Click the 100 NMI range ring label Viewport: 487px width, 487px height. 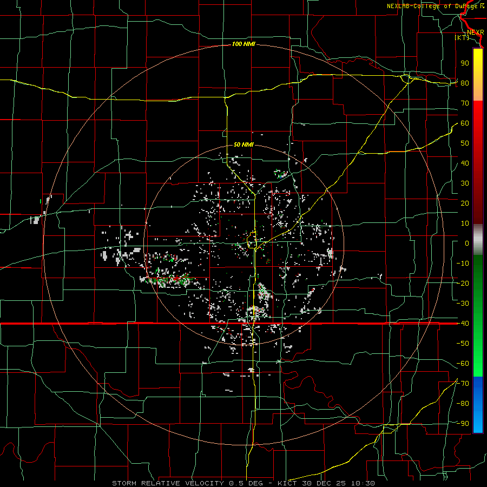coord(243,44)
